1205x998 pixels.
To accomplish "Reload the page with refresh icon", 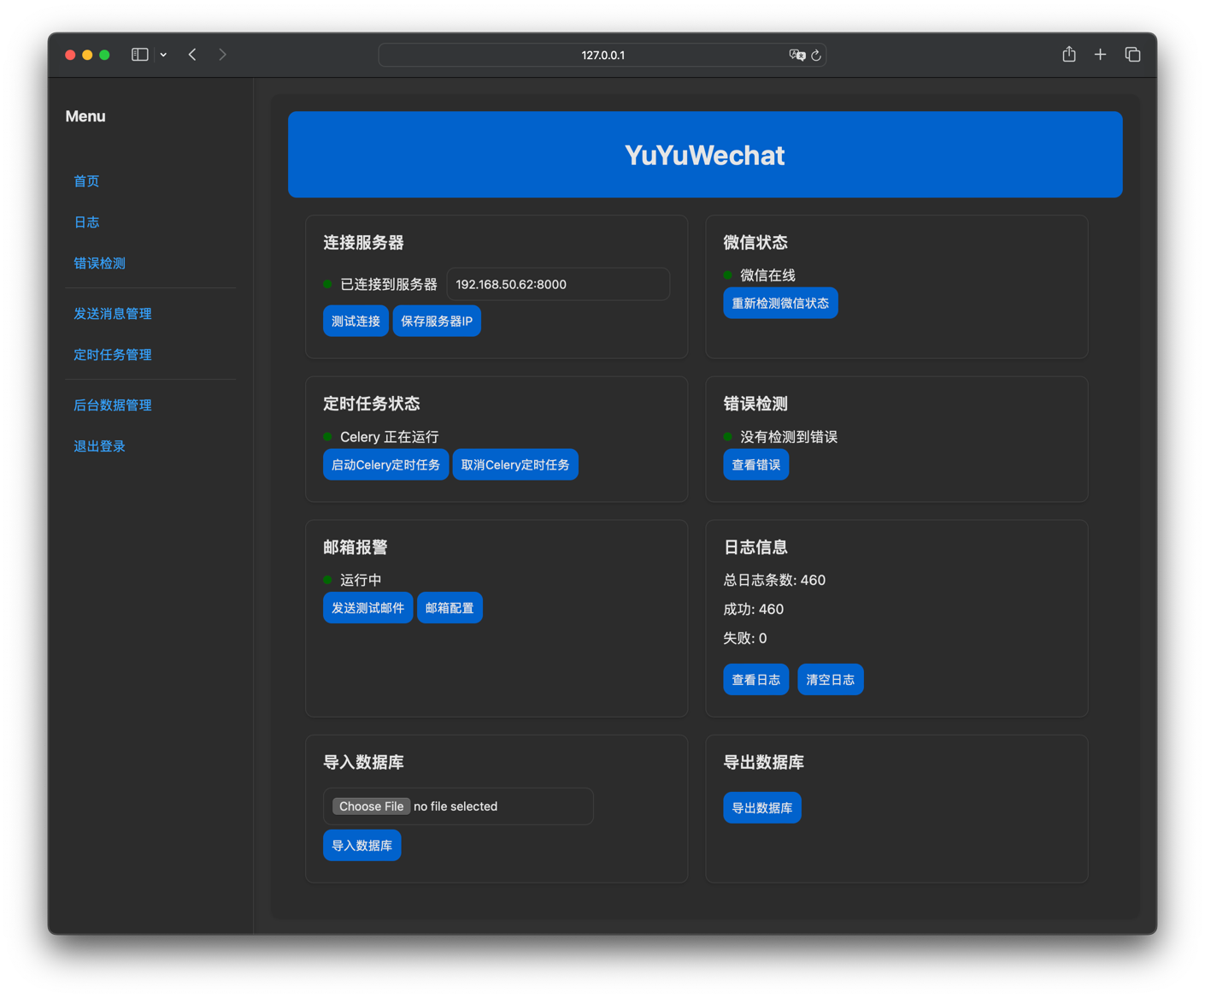I will pyautogui.click(x=816, y=55).
